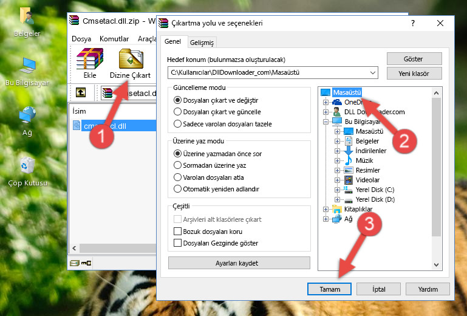Switch to the Genel tab
This screenshot has height=316, width=467.
coord(172,41)
